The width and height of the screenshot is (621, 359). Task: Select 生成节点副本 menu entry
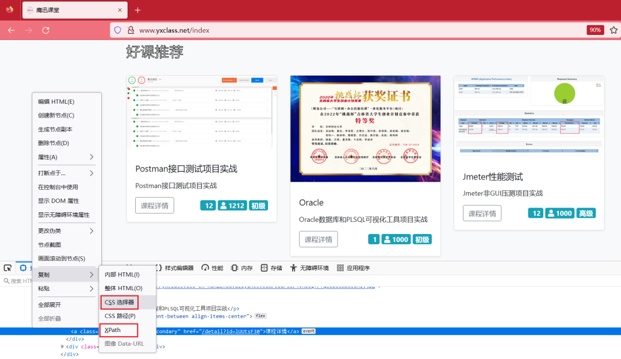67,129
